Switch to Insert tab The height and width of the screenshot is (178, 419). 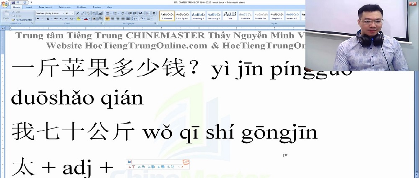[x=29, y=7]
